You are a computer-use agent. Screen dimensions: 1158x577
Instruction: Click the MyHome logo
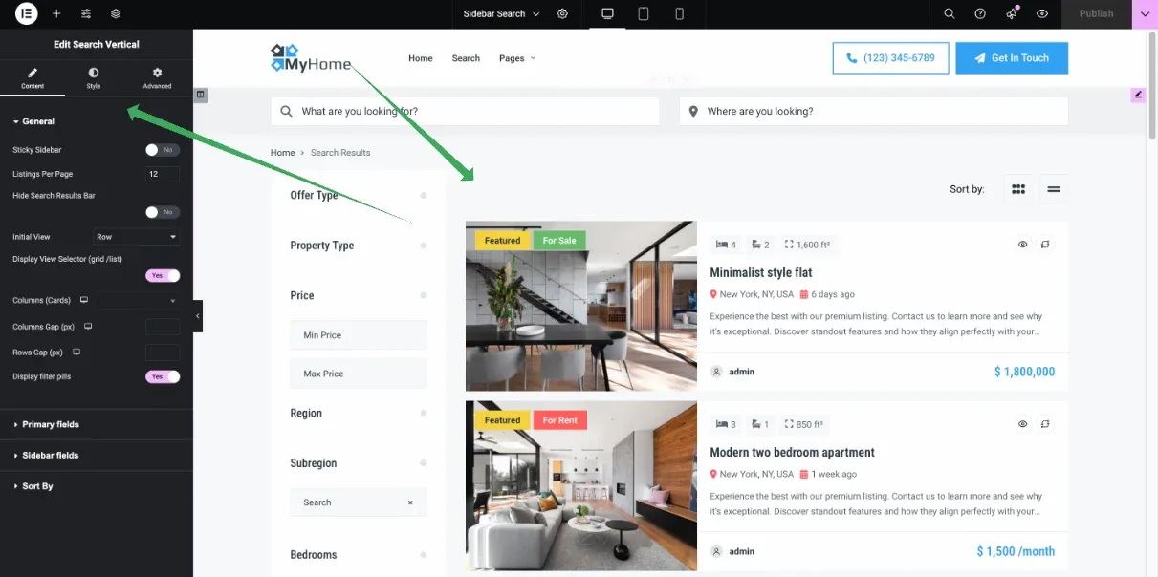pos(312,58)
